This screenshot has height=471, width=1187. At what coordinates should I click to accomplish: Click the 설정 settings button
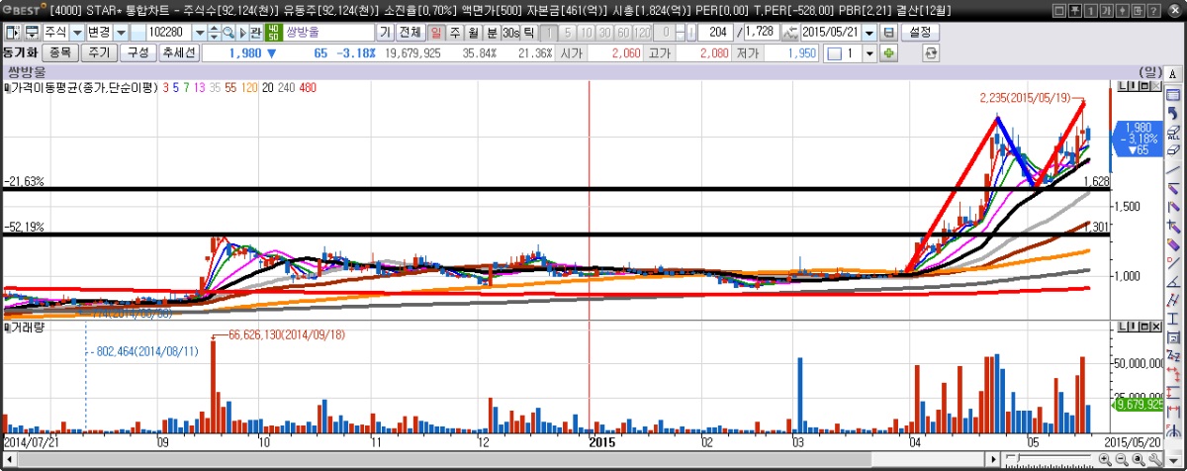920,33
